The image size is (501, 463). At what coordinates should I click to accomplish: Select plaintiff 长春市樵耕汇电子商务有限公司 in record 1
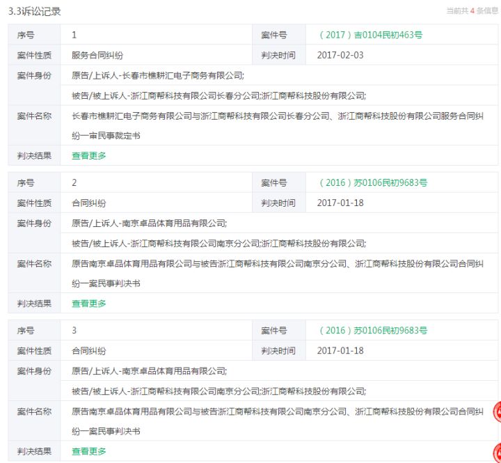tap(157, 75)
